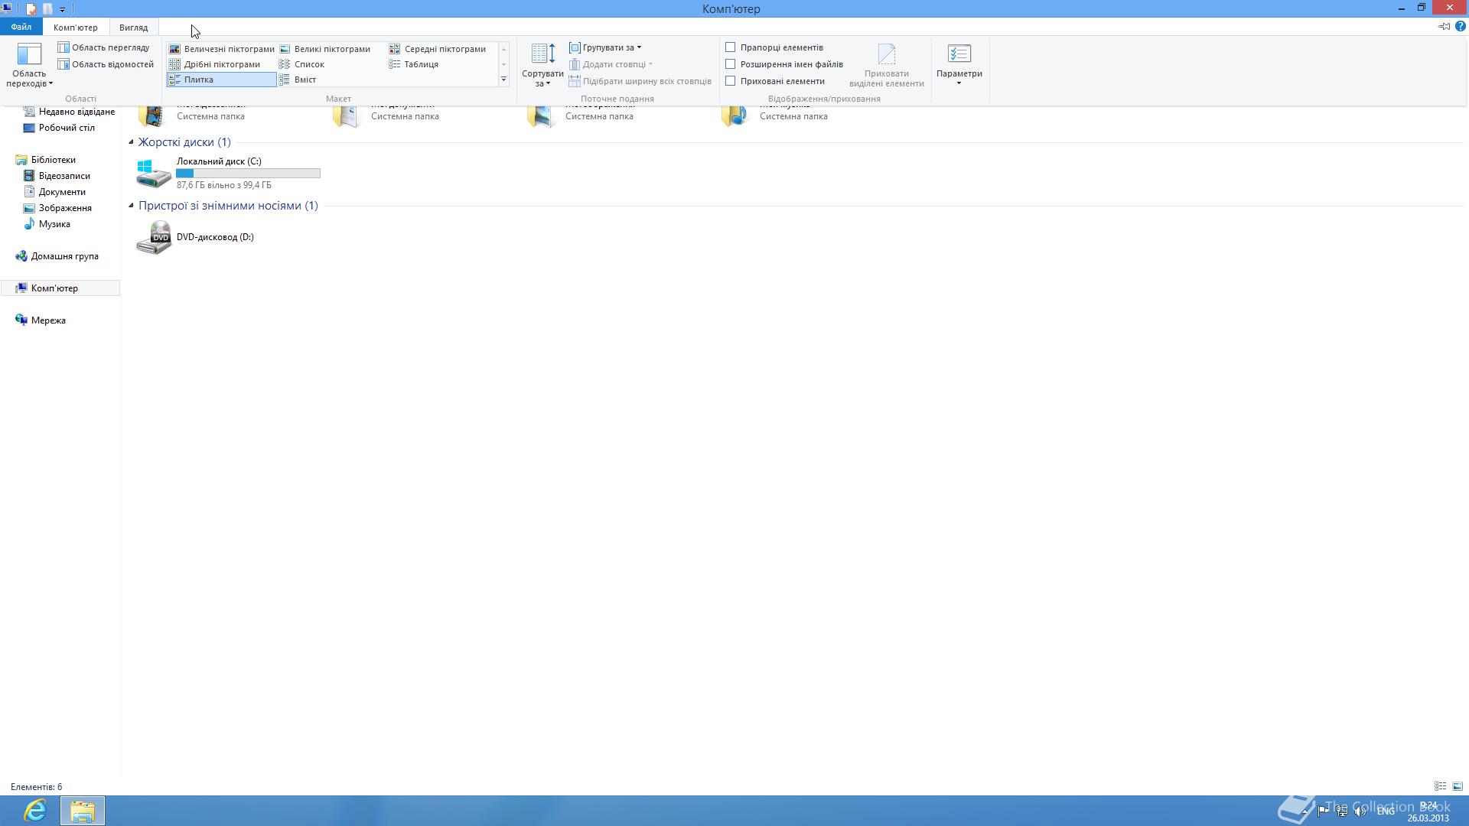Toggle Приховані елементи checkbox
This screenshot has height=826, width=1469.
(731, 81)
